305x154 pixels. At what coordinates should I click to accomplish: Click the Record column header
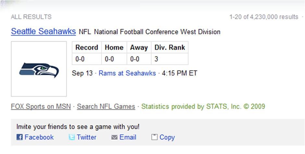click(87, 47)
